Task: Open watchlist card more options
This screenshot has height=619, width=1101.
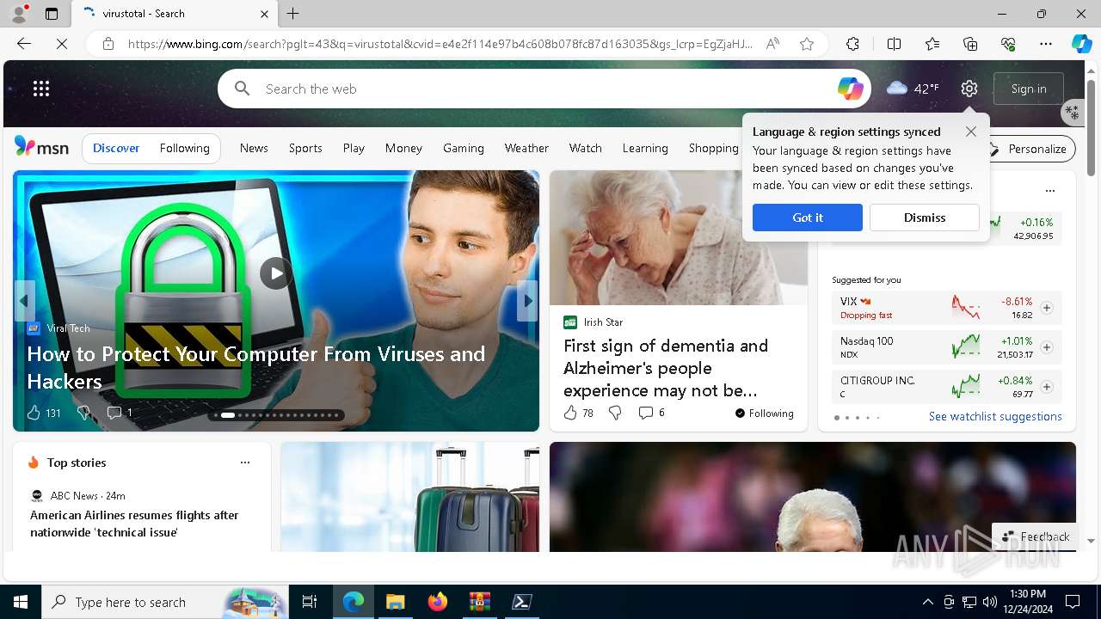Action: [x=1049, y=191]
